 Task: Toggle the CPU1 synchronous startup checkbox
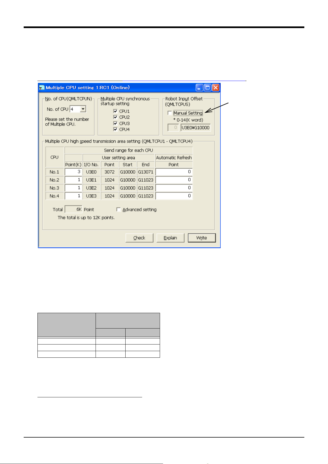click(115, 111)
